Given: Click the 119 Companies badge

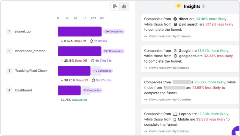Looking at the screenshot, I should coord(102,71).
